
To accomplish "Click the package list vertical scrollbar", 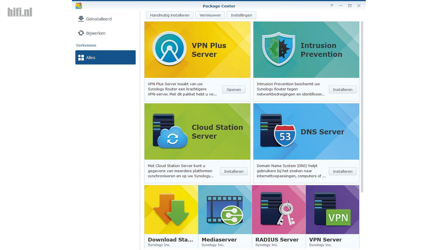I will coord(362,107).
